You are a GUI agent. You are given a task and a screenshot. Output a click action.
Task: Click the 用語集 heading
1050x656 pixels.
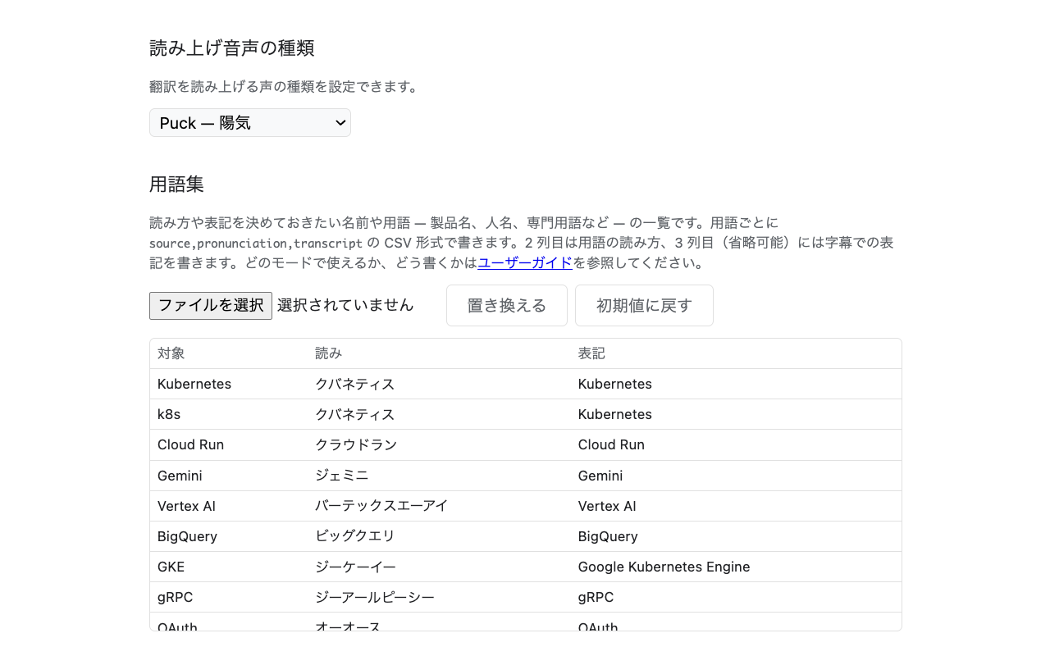(x=177, y=184)
